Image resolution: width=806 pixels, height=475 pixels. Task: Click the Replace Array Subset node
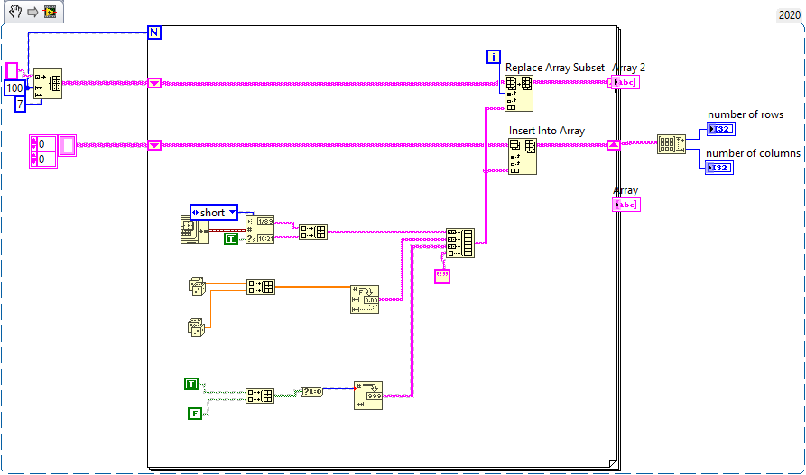[519, 93]
